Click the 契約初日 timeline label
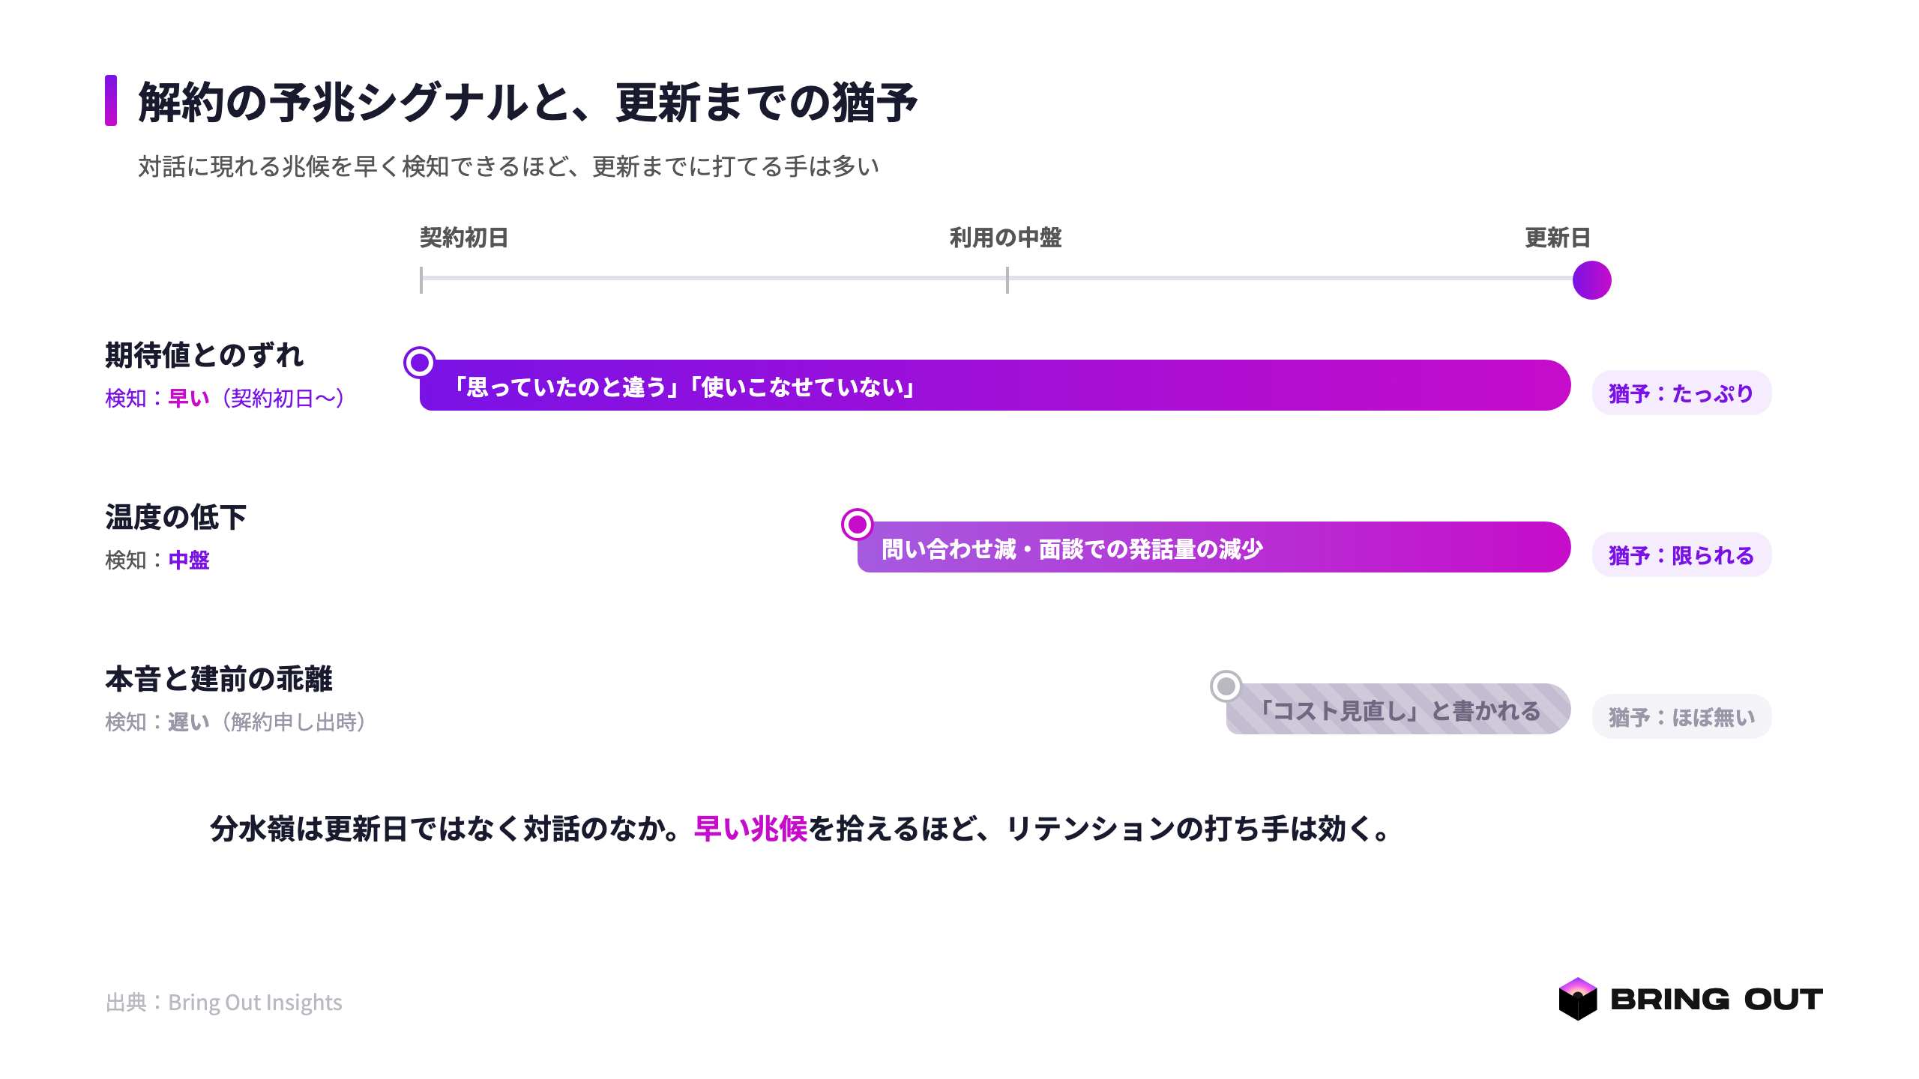The image size is (1919, 1079). 464,238
